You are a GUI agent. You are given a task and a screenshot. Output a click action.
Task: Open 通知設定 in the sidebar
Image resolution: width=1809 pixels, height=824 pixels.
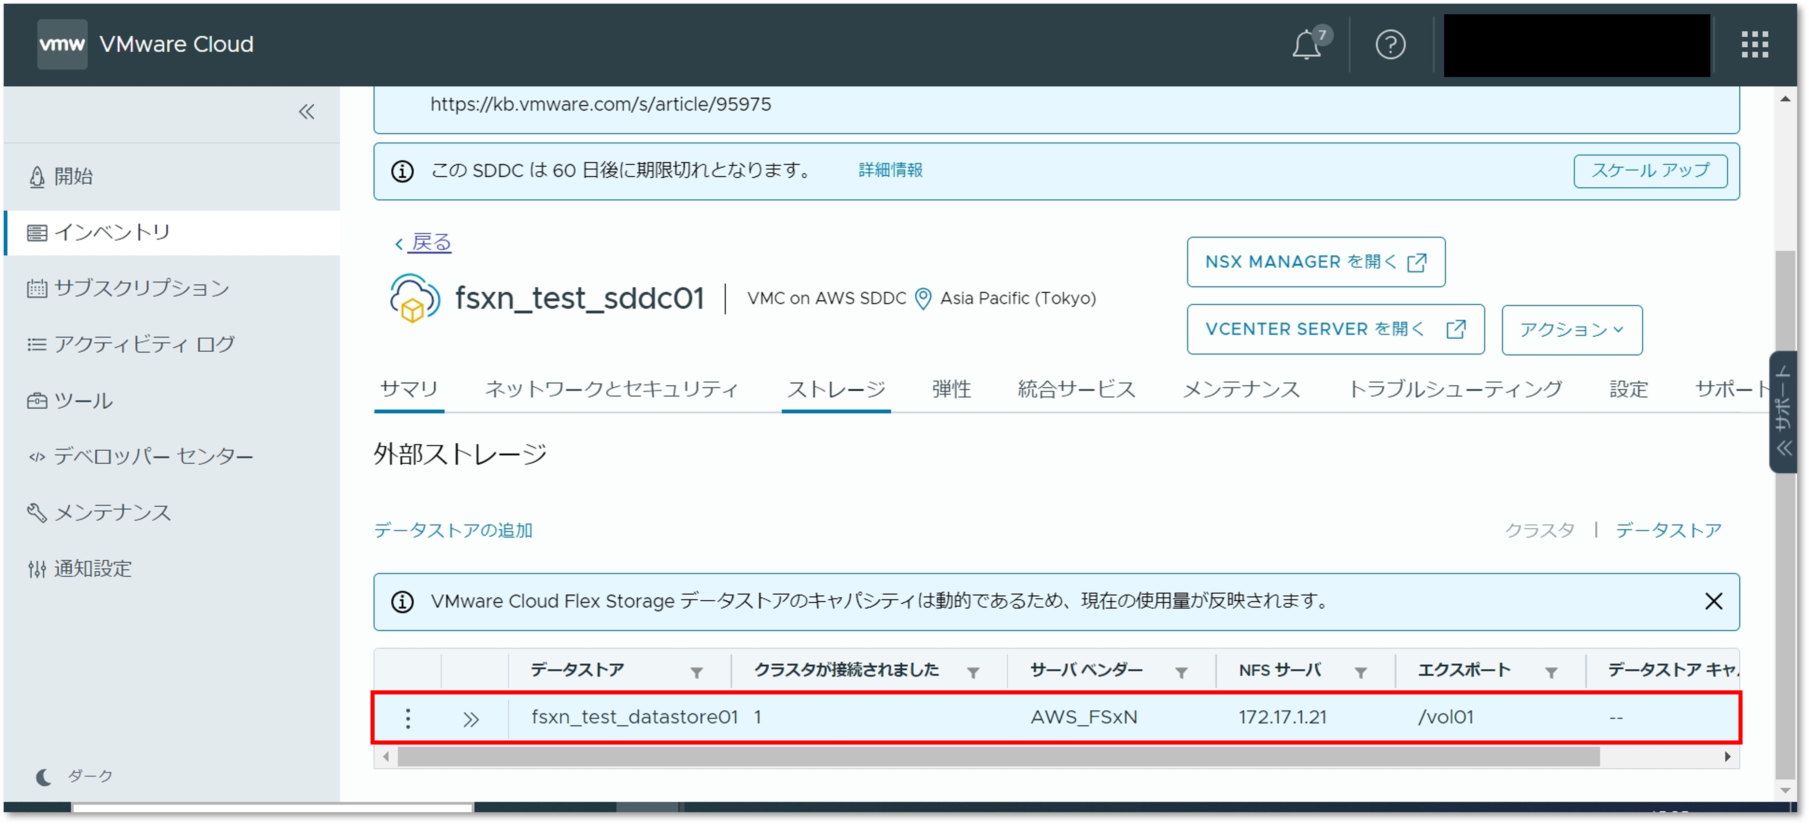pos(79,569)
